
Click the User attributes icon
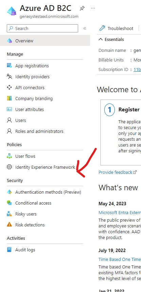tap(9, 109)
